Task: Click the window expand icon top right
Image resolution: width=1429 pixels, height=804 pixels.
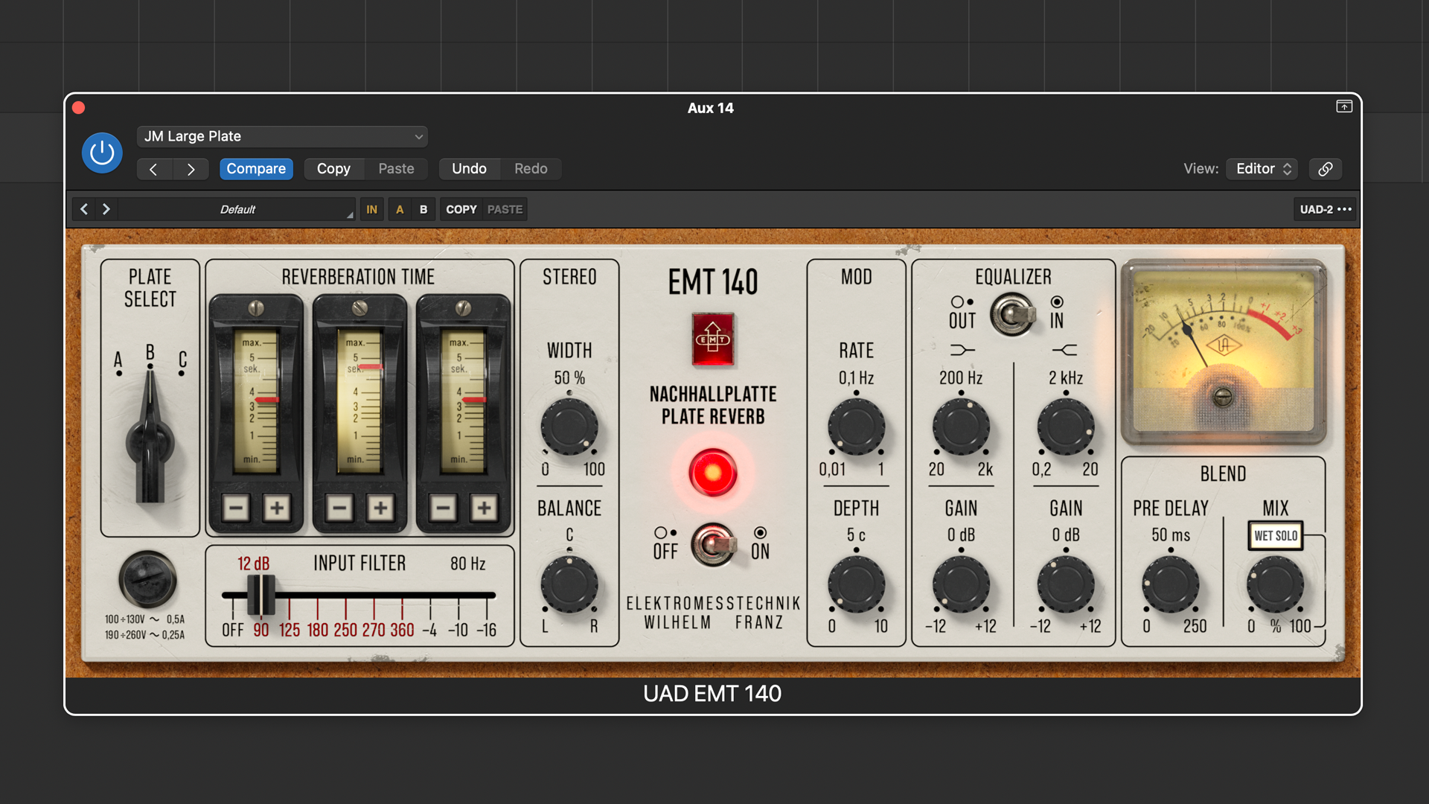Action: pyautogui.click(x=1344, y=106)
